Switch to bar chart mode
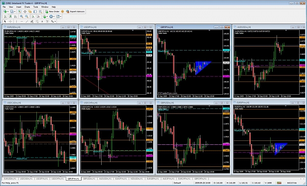 pos(5,16)
